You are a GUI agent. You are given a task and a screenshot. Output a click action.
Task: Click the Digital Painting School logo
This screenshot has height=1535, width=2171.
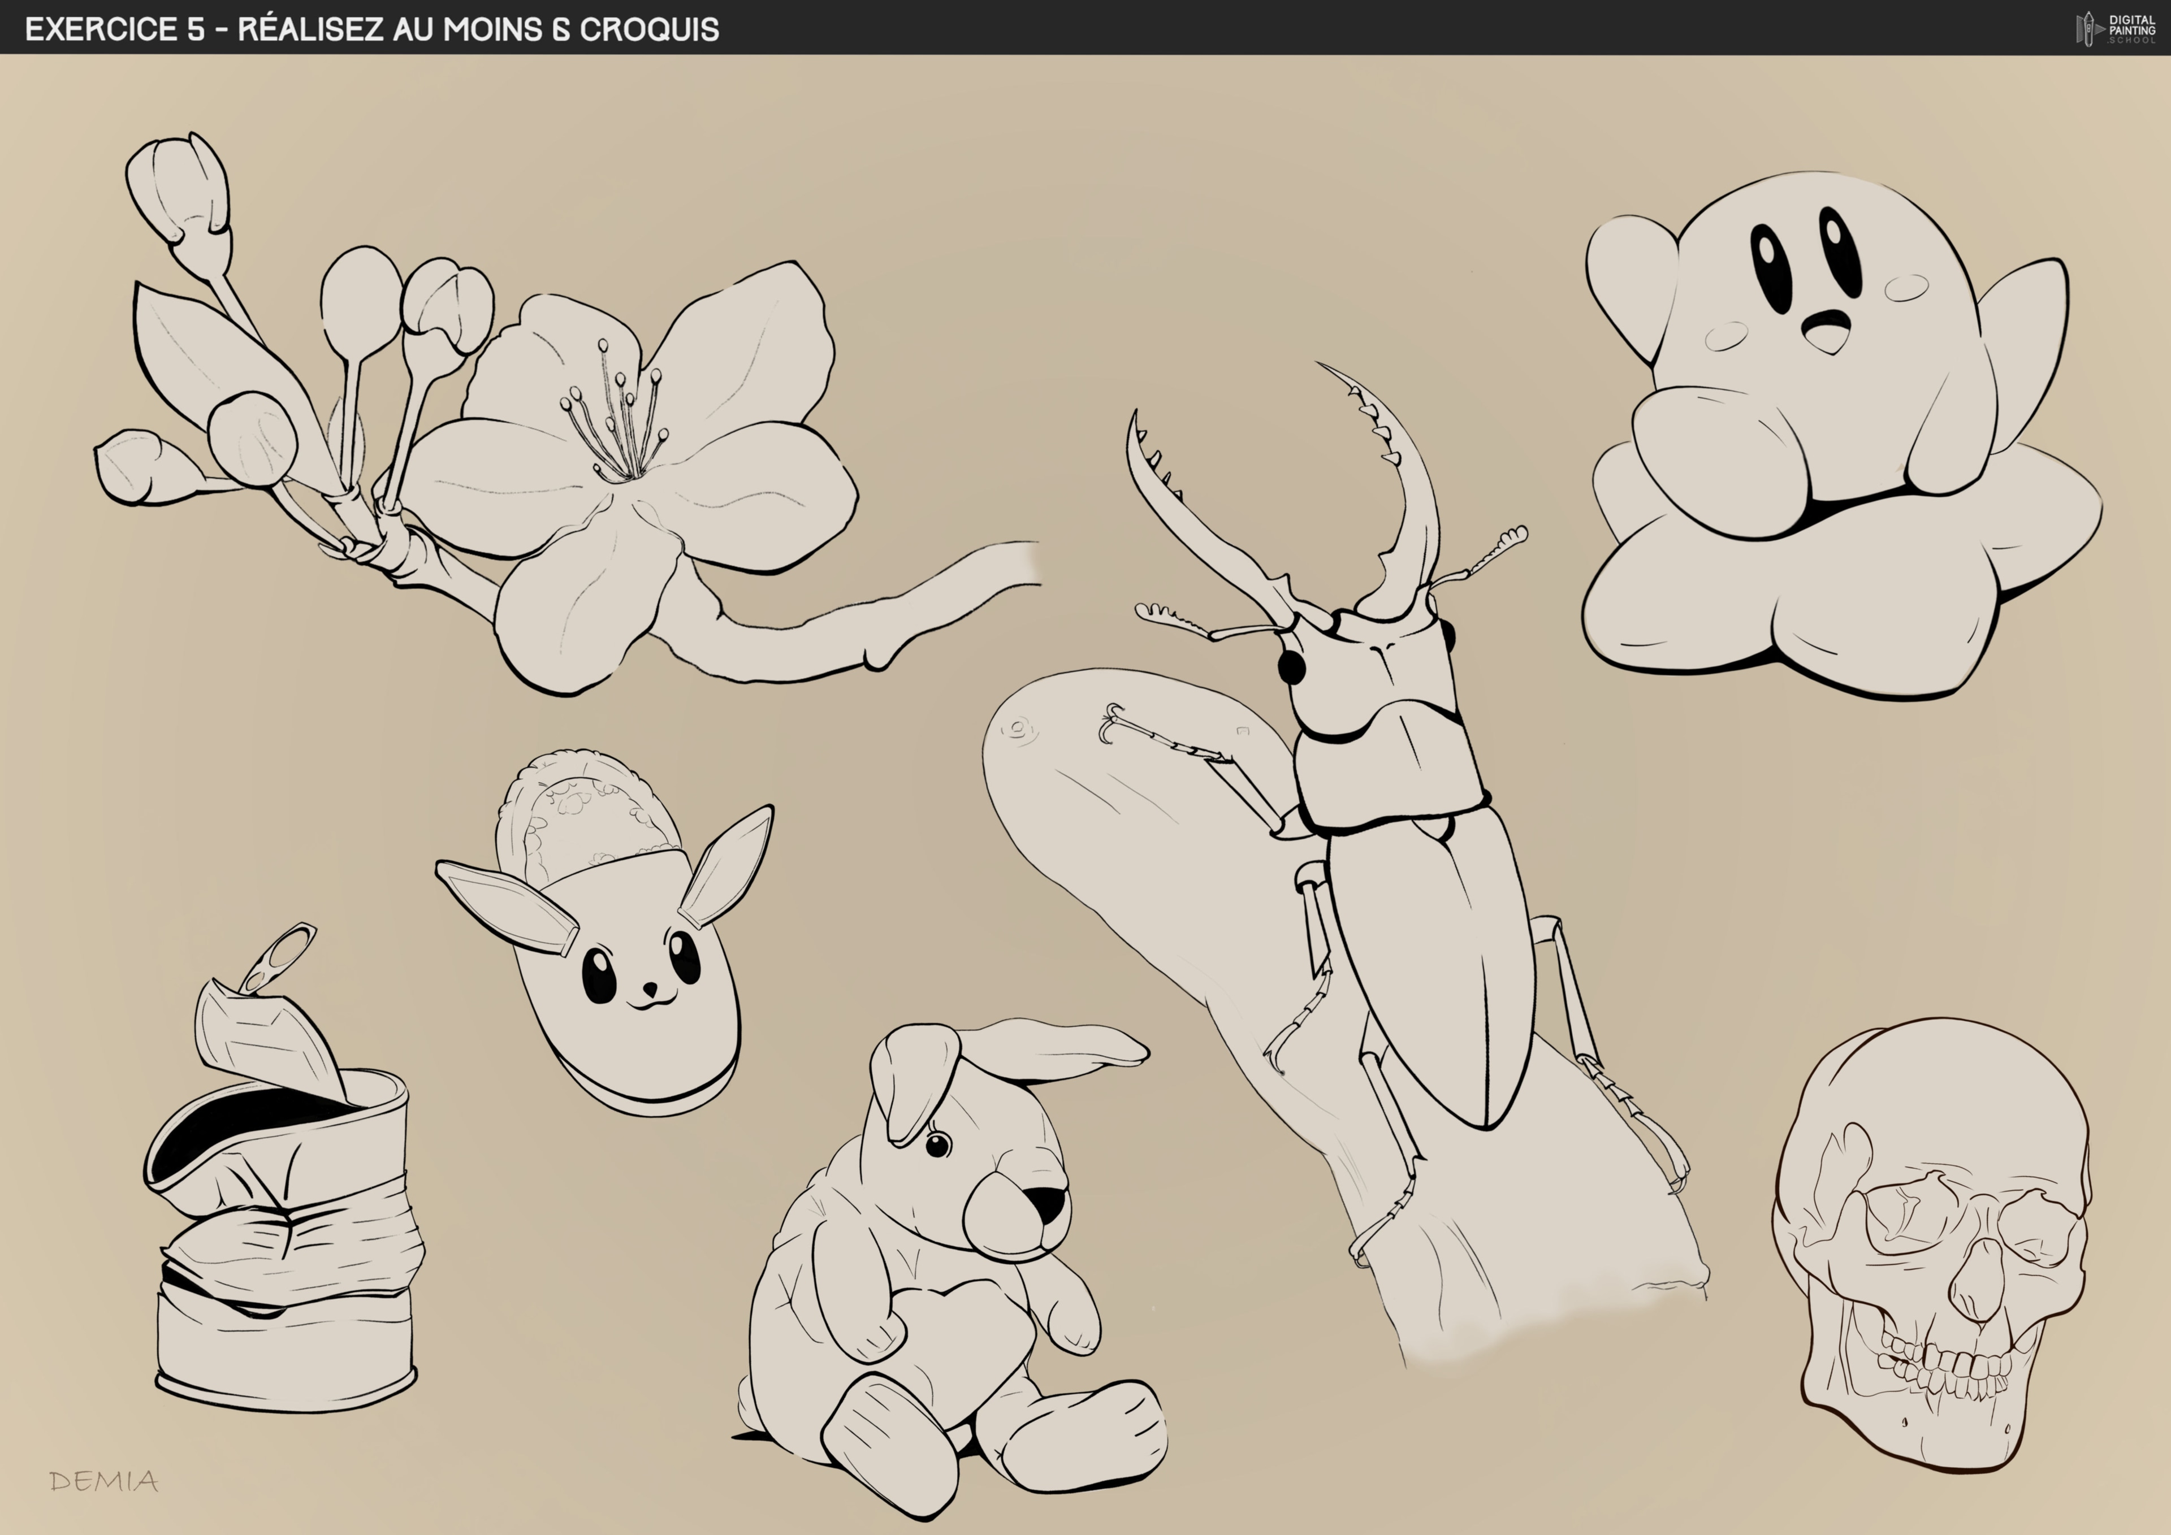coord(2116,28)
